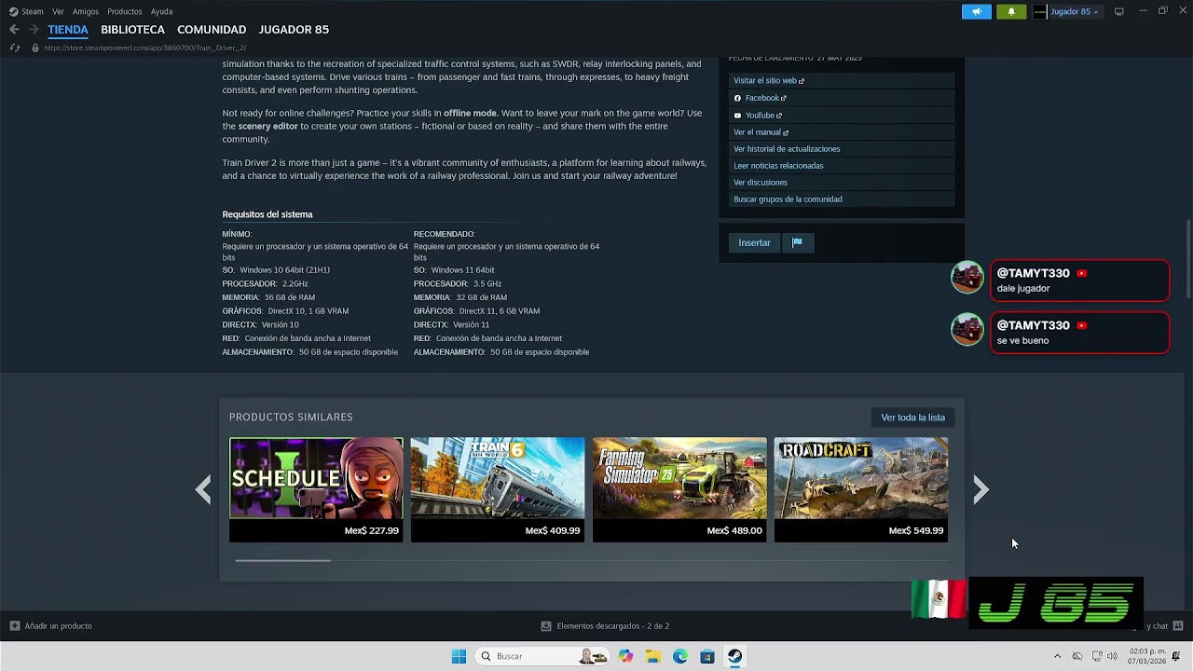Switch to the BIBLIOTECA tab
The height and width of the screenshot is (671, 1193).
click(132, 30)
